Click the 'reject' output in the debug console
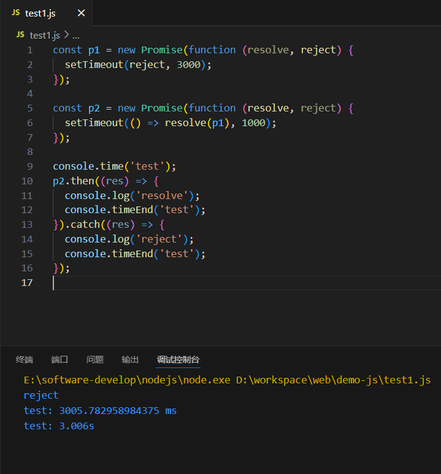 coord(41,395)
